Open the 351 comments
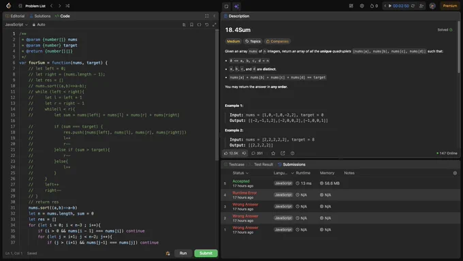Image resolution: width=463 pixels, height=261 pixels. (x=257, y=153)
